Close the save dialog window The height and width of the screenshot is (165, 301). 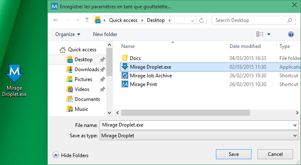pyautogui.click(x=294, y=5)
